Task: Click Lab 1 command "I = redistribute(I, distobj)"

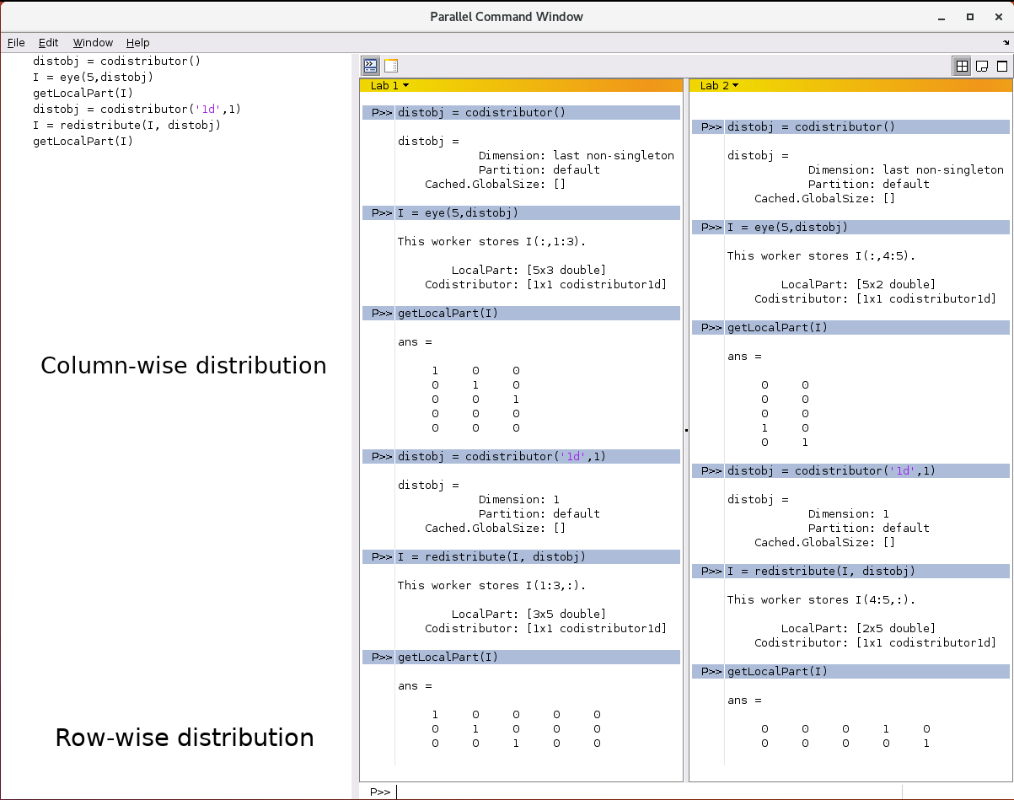Action: tap(491, 556)
